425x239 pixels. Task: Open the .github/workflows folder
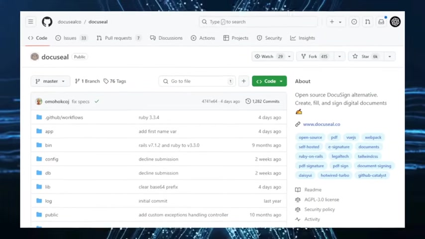point(64,118)
